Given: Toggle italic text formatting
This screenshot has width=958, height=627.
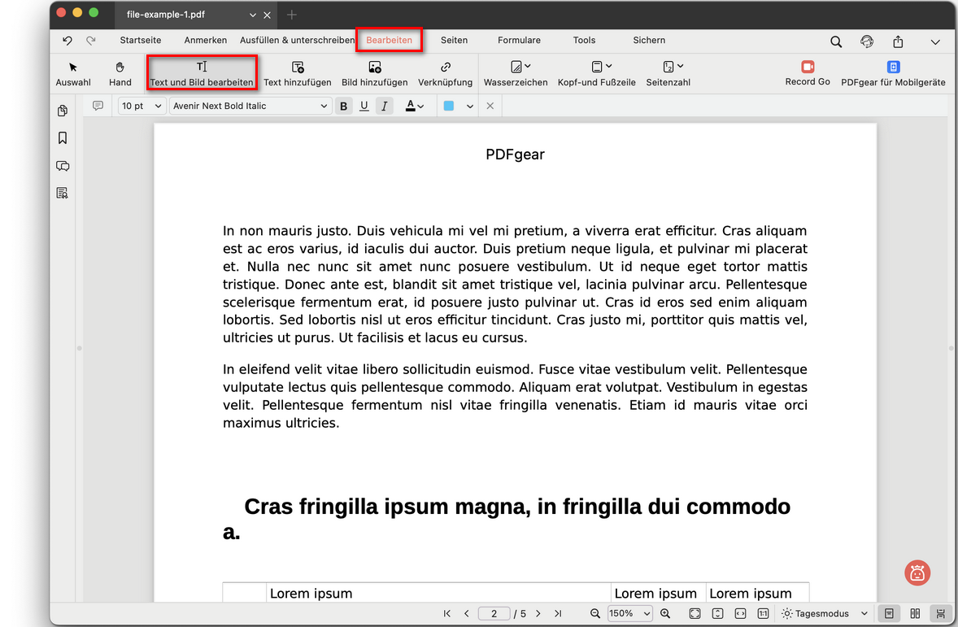Looking at the screenshot, I should [x=385, y=106].
